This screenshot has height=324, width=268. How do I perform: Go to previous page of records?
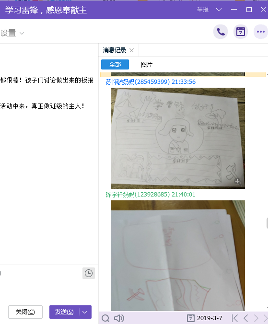point(245,318)
